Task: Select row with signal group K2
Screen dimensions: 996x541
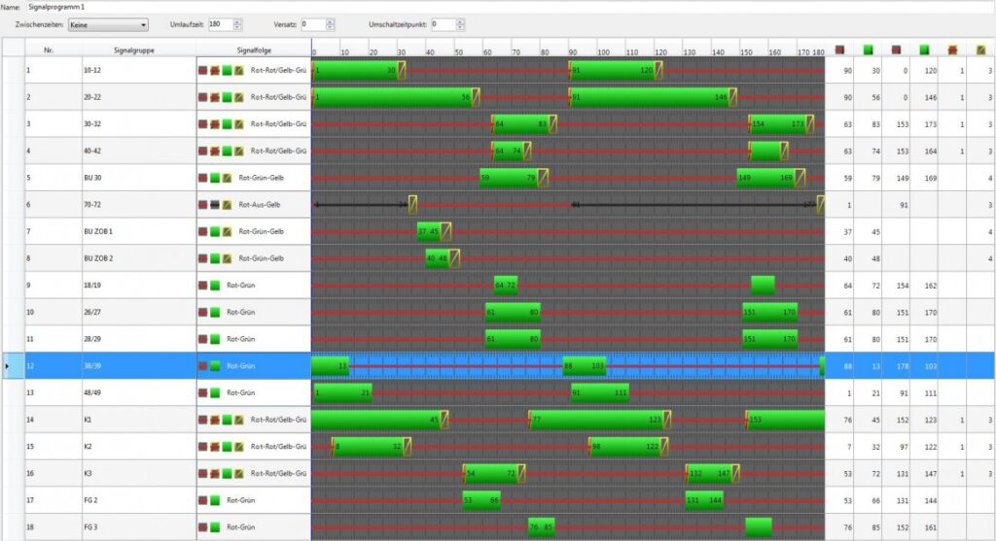Action: (x=497, y=447)
